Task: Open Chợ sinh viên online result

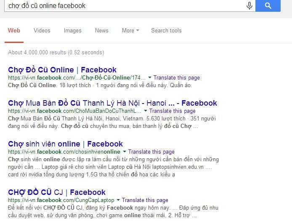Action: (65, 144)
